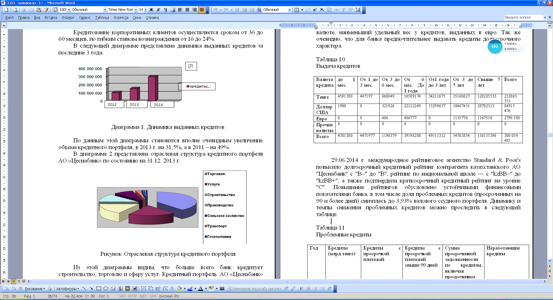Click the Рисование button
Screen dimensions: 553x300
click(x=35, y=289)
